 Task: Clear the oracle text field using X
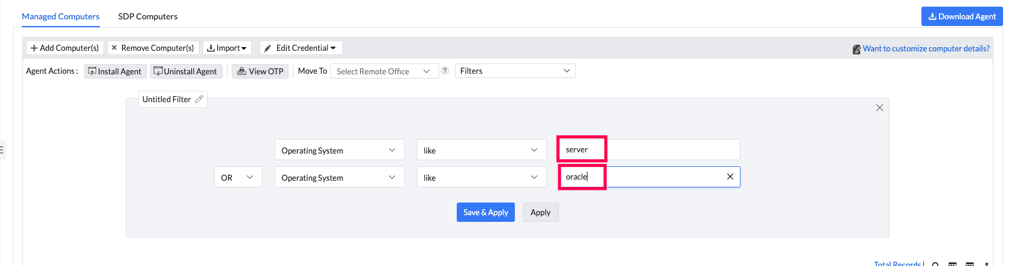(730, 177)
